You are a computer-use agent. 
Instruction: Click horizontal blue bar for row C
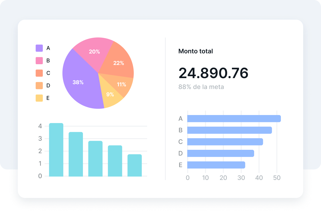[x=225, y=142]
